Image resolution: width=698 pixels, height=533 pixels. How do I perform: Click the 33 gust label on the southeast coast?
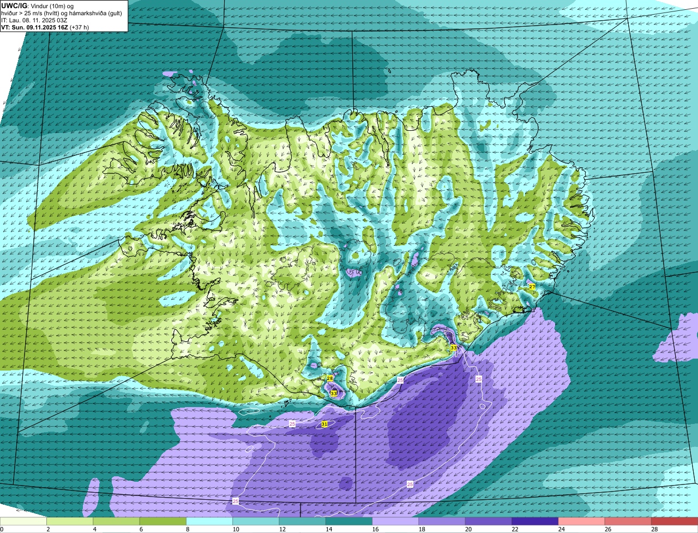454,348
